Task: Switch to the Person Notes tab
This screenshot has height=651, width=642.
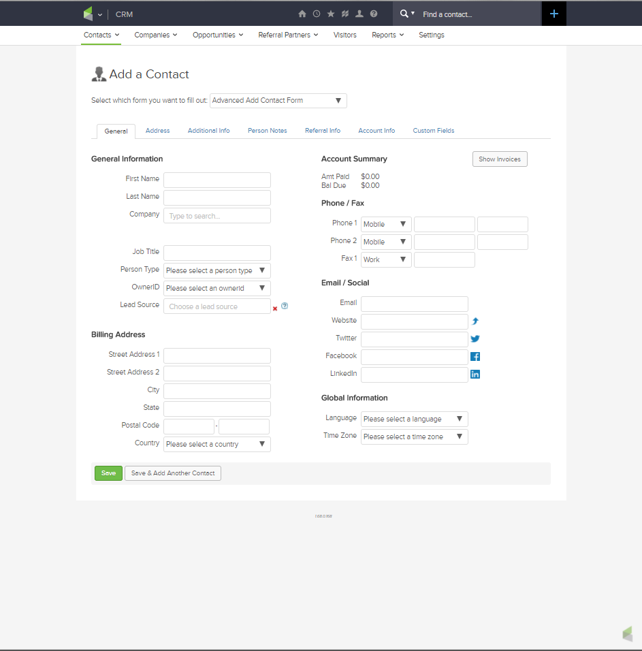Action: [268, 130]
